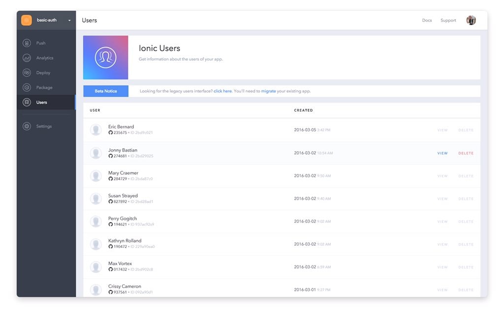Screen dimensions: 504x315
Task: Open the Docs link
Action: 427,20
